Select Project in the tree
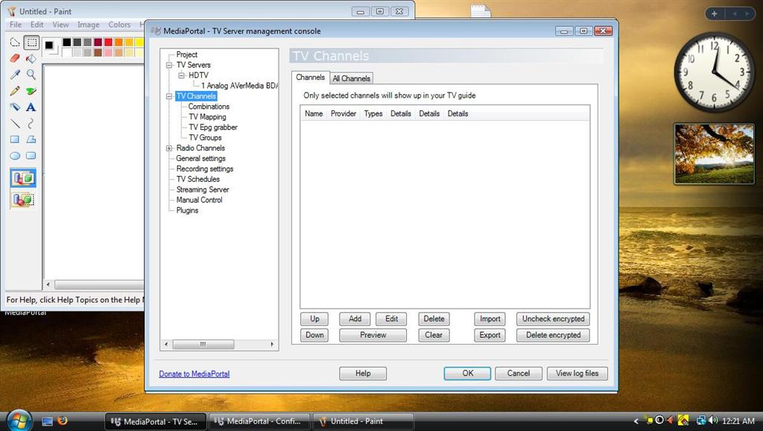Screen dimensions: 763x431 point(187,54)
